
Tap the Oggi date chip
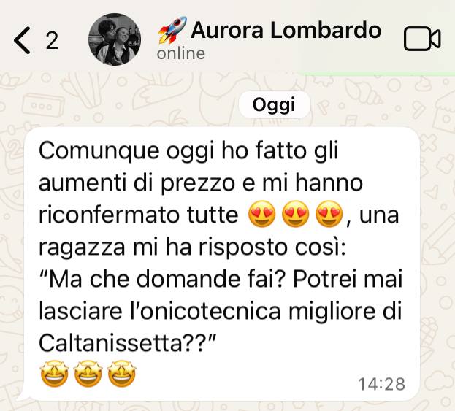pos(274,104)
